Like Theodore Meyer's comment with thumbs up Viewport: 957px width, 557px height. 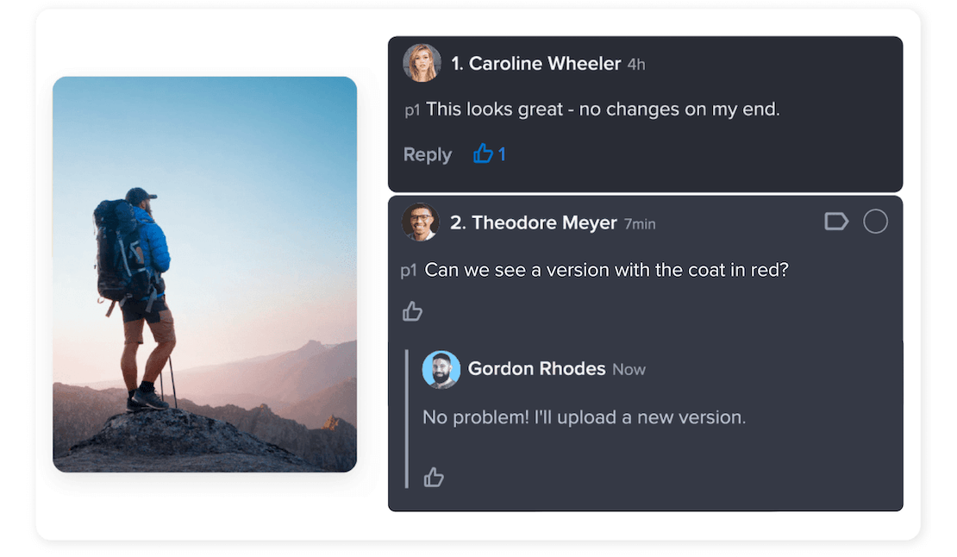tap(412, 310)
